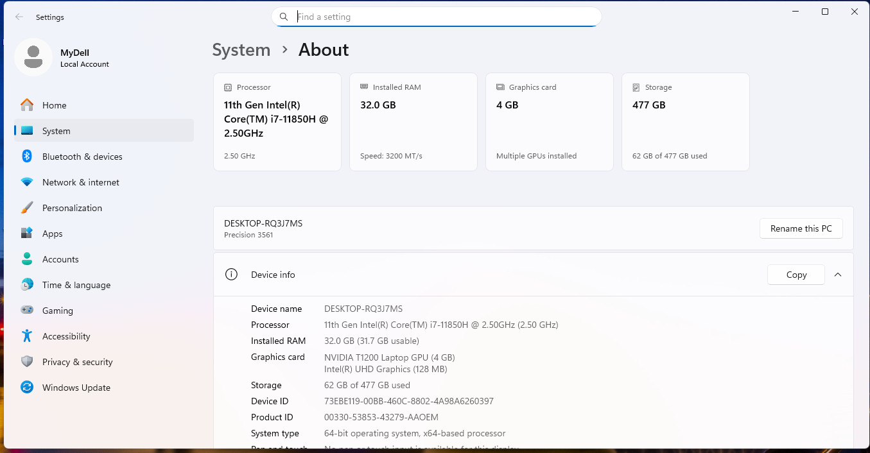Click the Precision 3561 model text

248,235
